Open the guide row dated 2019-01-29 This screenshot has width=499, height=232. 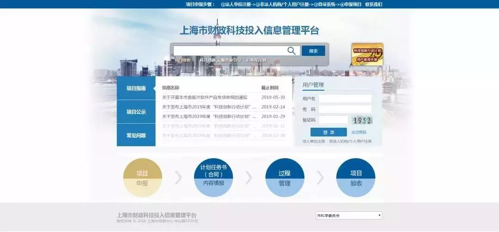pos(224,117)
